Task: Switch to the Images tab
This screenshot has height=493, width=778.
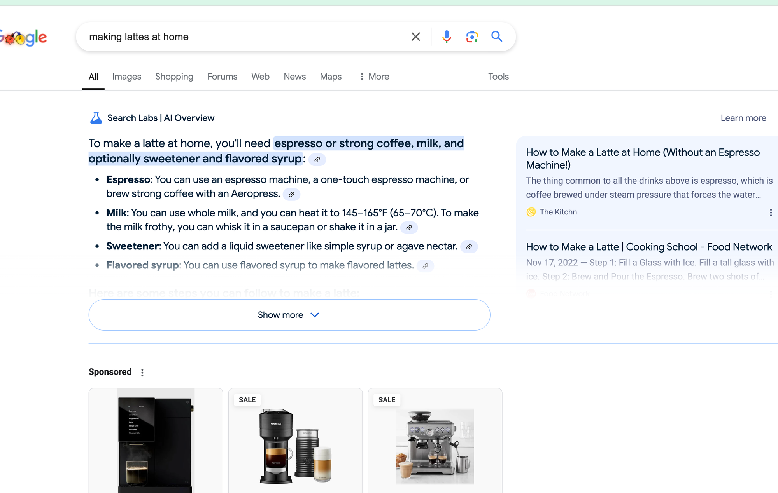Action: (126, 77)
